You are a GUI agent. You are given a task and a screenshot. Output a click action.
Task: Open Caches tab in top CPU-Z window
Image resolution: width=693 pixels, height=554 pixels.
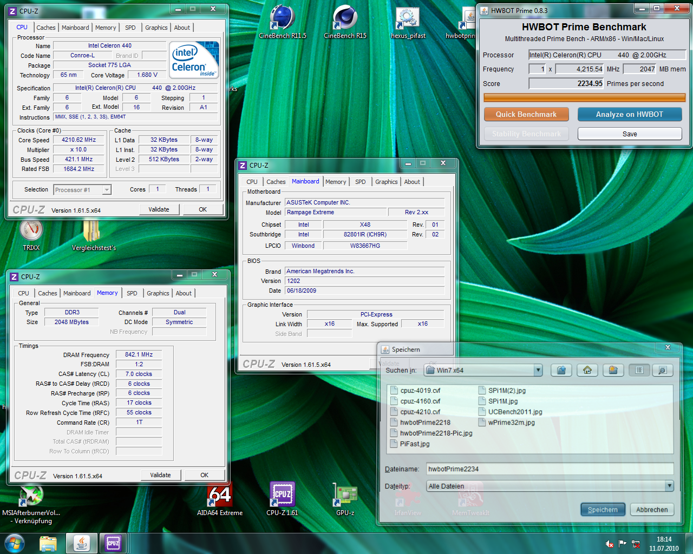46,28
